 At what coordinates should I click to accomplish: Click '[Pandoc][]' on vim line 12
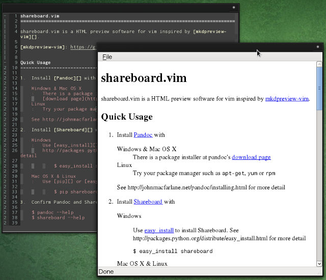(68, 78)
